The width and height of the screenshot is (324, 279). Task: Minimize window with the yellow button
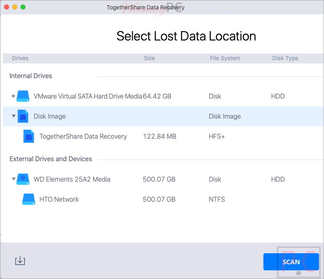pos(15,7)
